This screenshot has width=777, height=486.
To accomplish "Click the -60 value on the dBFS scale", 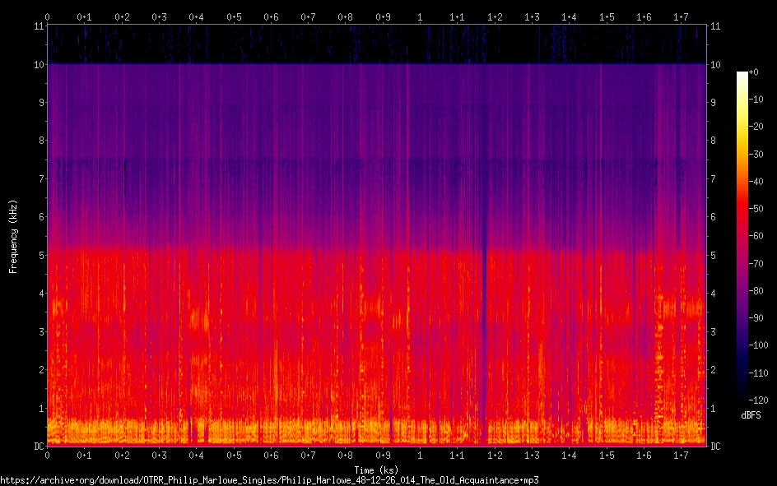I will 761,237.
